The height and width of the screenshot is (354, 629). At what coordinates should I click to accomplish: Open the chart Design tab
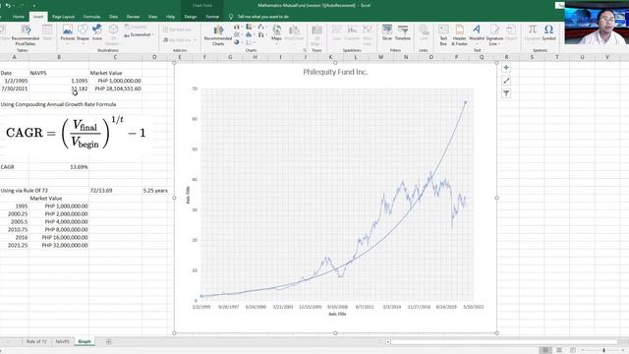[x=191, y=17]
